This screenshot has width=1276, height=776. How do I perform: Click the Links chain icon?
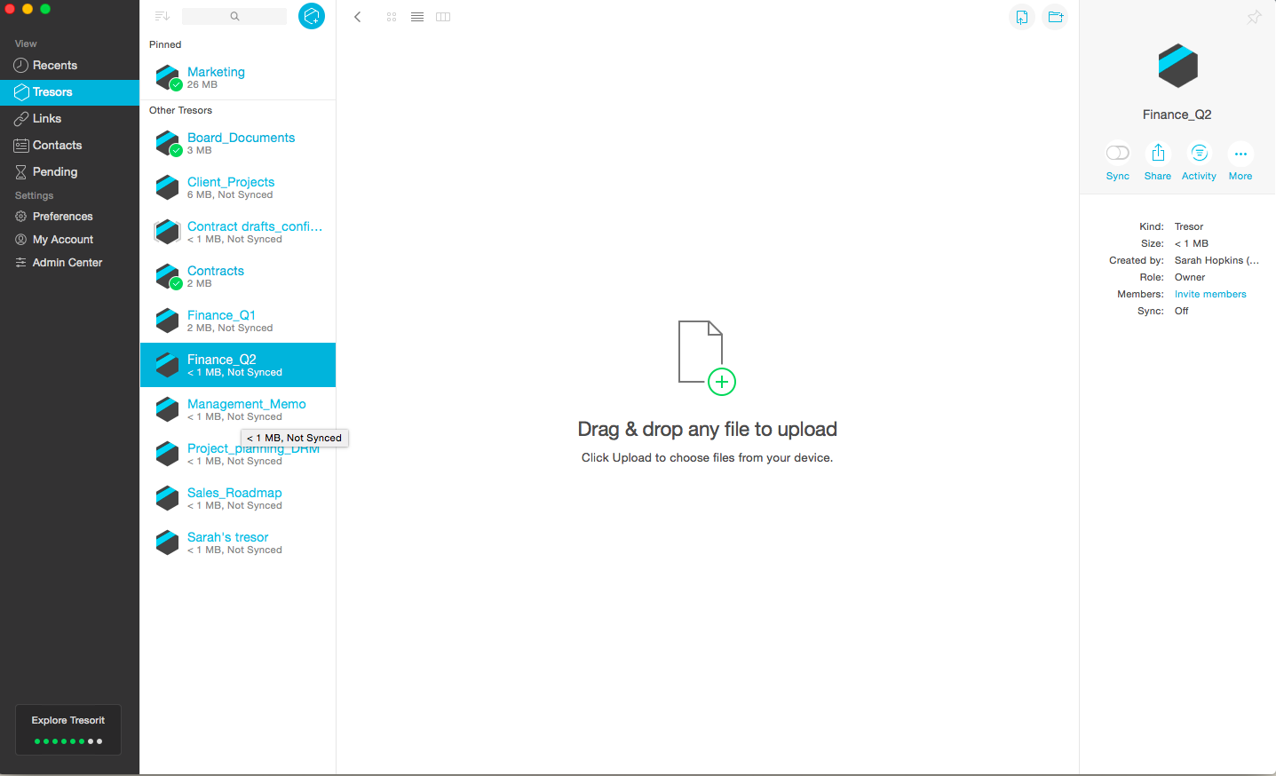(21, 119)
